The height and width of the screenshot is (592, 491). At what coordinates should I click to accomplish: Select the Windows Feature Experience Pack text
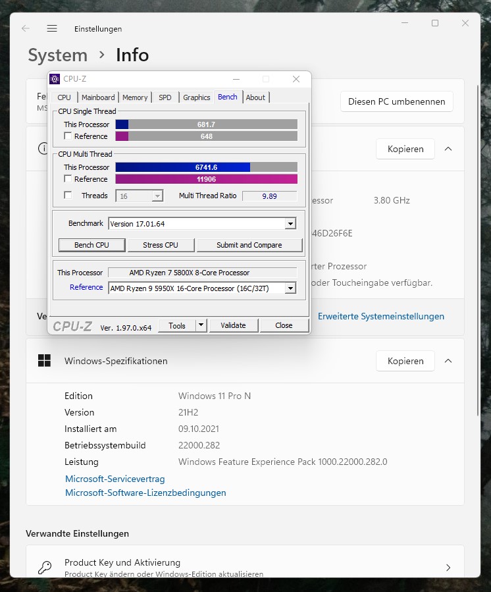[x=282, y=462]
